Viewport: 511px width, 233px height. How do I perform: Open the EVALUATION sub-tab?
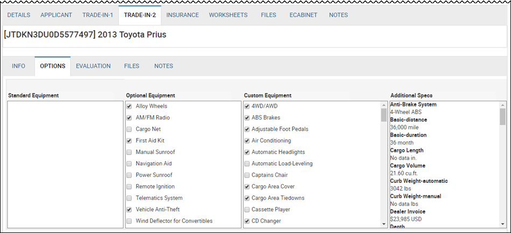[x=93, y=66]
